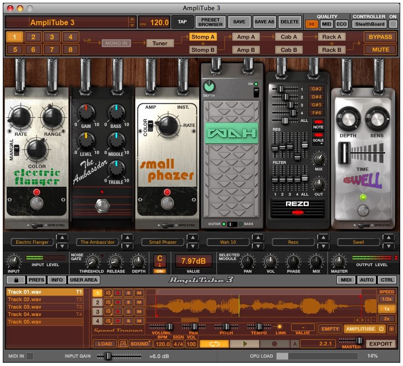Move the waveform view left with arrow icon
The width and height of the screenshot is (403, 366).
(x=357, y=320)
